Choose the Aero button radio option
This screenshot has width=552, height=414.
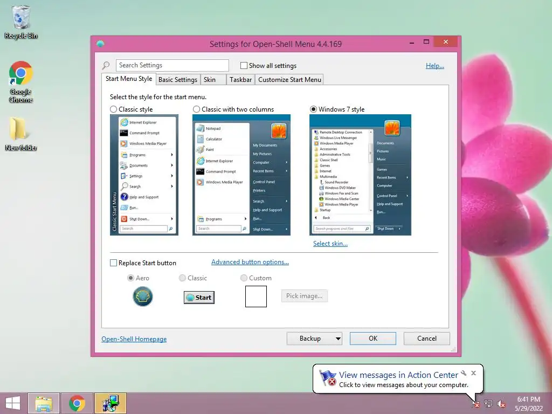[130, 278]
